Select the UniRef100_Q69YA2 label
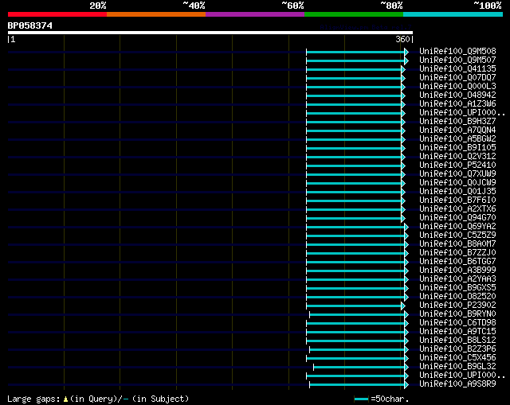Screen dimensions: 510x405 pyautogui.click(x=457, y=227)
